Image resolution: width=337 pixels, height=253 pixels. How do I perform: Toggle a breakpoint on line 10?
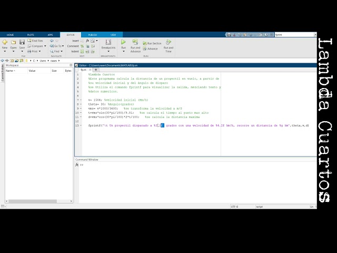click(81, 113)
